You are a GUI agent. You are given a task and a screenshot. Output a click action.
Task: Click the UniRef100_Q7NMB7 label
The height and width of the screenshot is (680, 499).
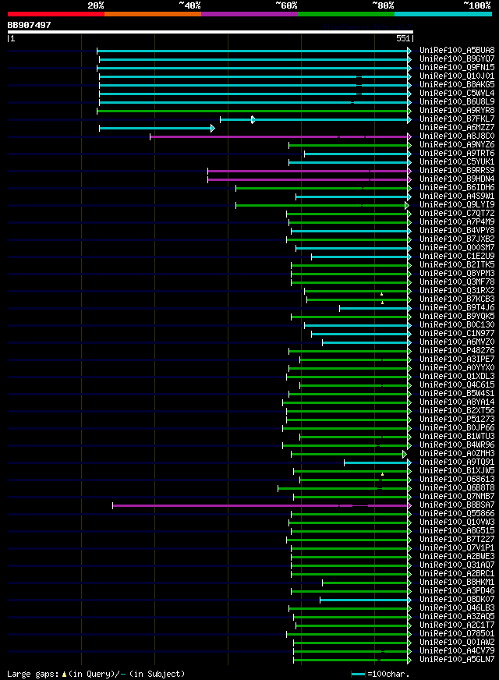pos(457,497)
